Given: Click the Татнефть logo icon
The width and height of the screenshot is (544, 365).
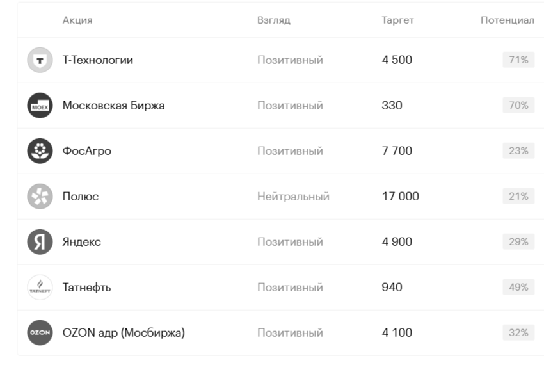Looking at the screenshot, I should (x=40, y=288).
